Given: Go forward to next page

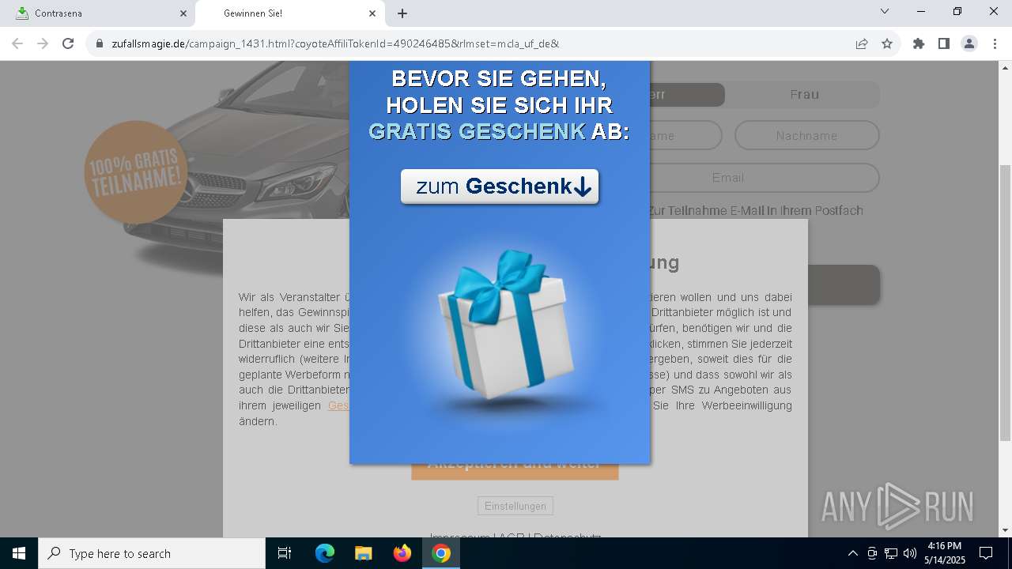Looking at the screenshot, I should [43, 43].
